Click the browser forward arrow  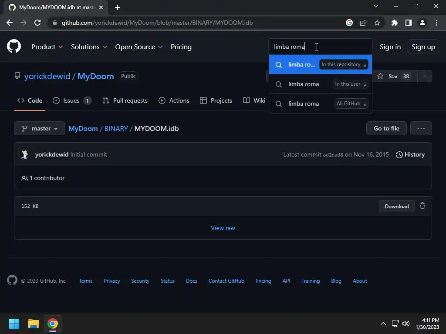(24, 23)
